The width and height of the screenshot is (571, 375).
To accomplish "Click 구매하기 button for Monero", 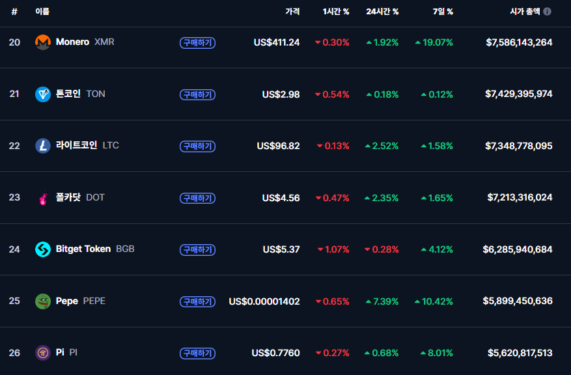I will 197,42.
